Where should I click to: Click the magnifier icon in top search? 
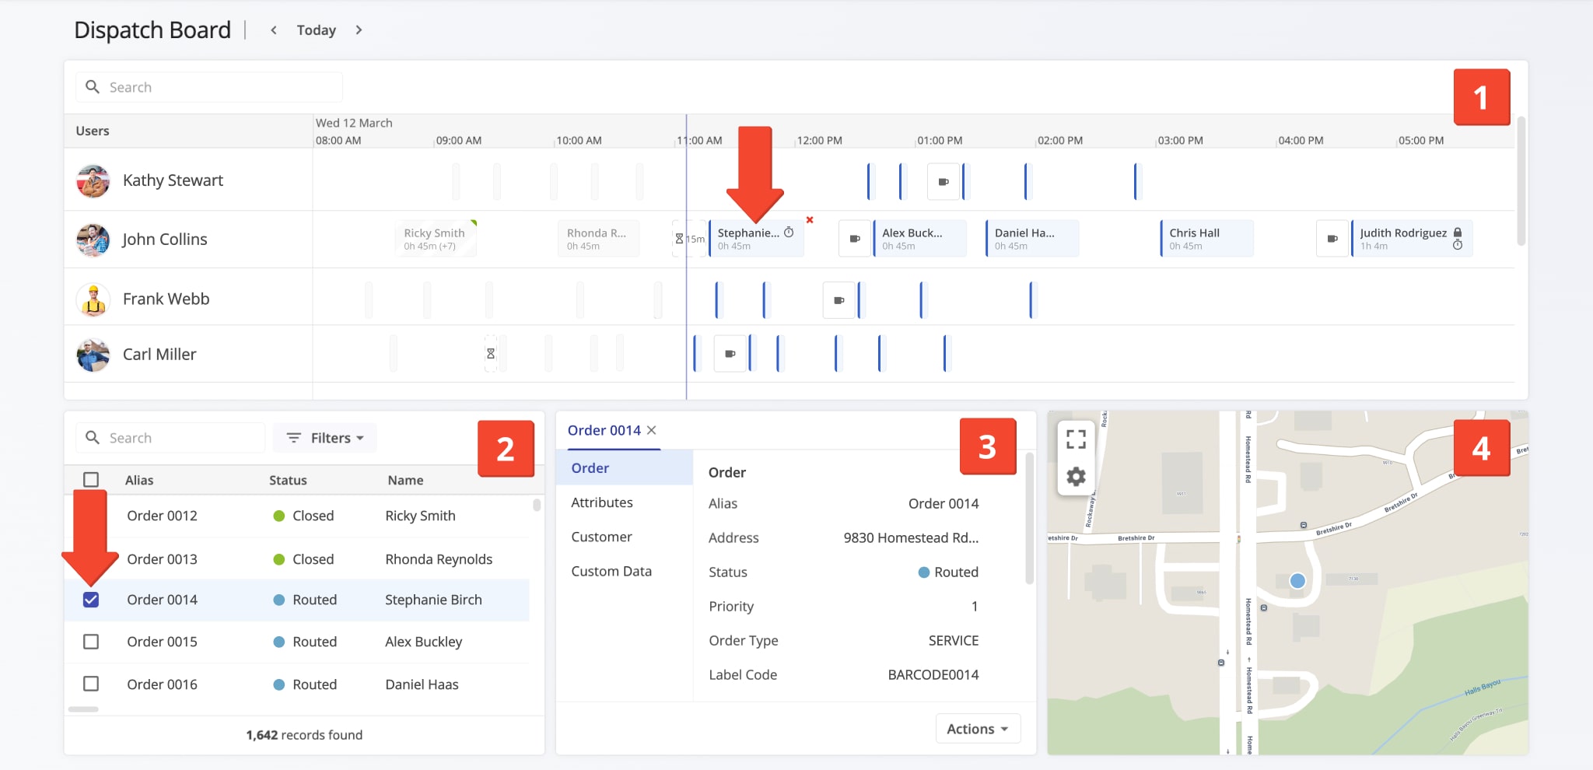93,87
